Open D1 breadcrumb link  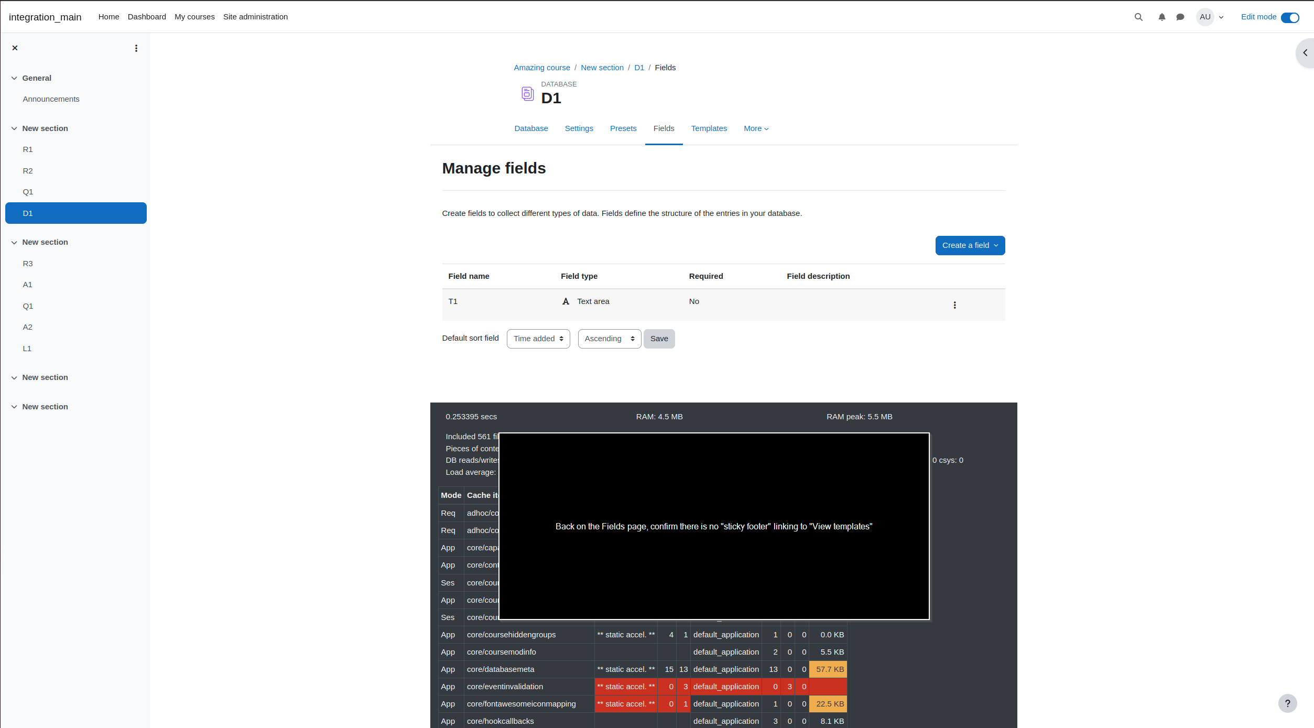coord(639,68)
